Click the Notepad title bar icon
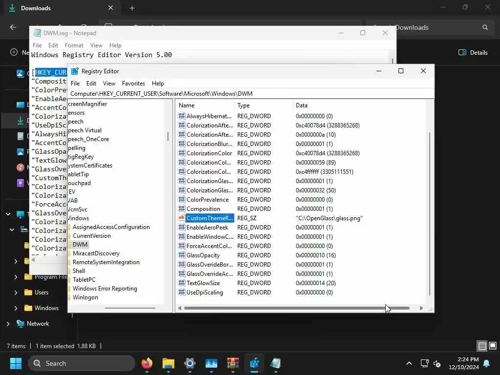This screenshot has height=375, width=500. (37, 33)
